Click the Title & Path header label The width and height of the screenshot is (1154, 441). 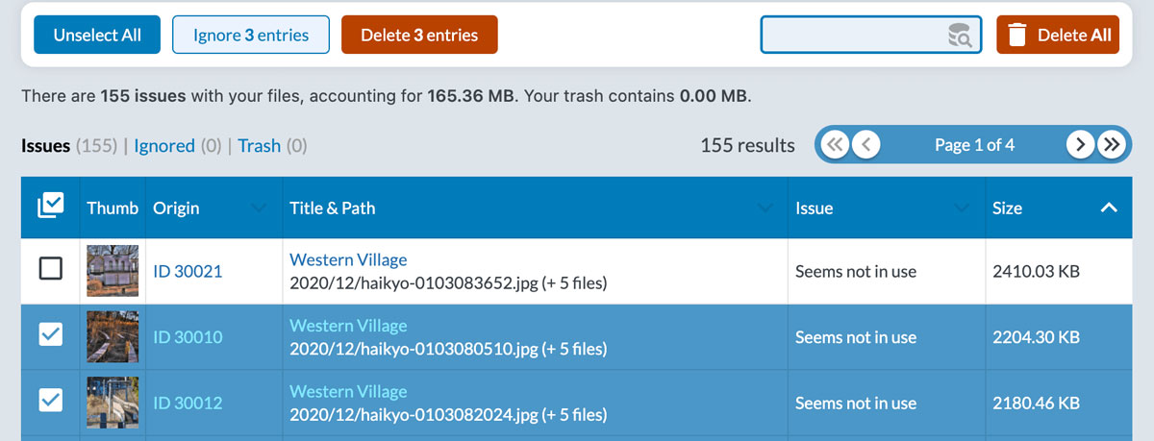click(x=333, y=208)
